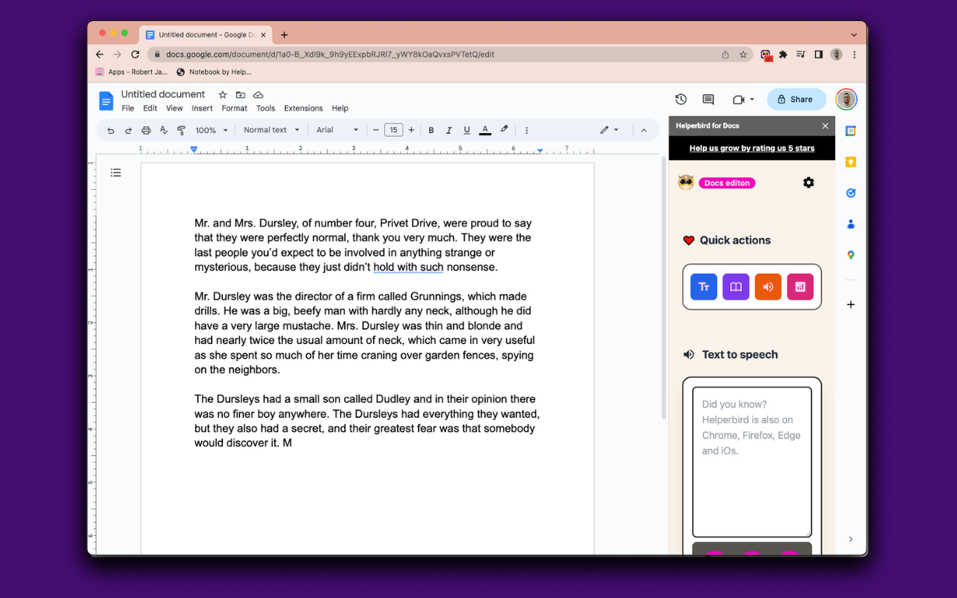Select the Paint format tool
This screenshot has width=957, height=598.
pyautogui.click(x=181, y=130)
